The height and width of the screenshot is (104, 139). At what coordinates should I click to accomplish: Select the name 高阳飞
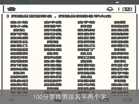tap(86, 92)
